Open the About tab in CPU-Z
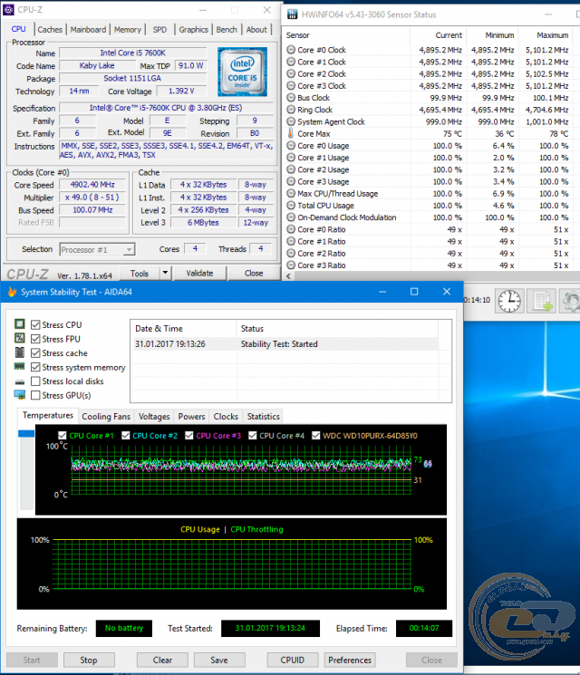580x675 pixels. pyautogui.click(x=256, y=30)
